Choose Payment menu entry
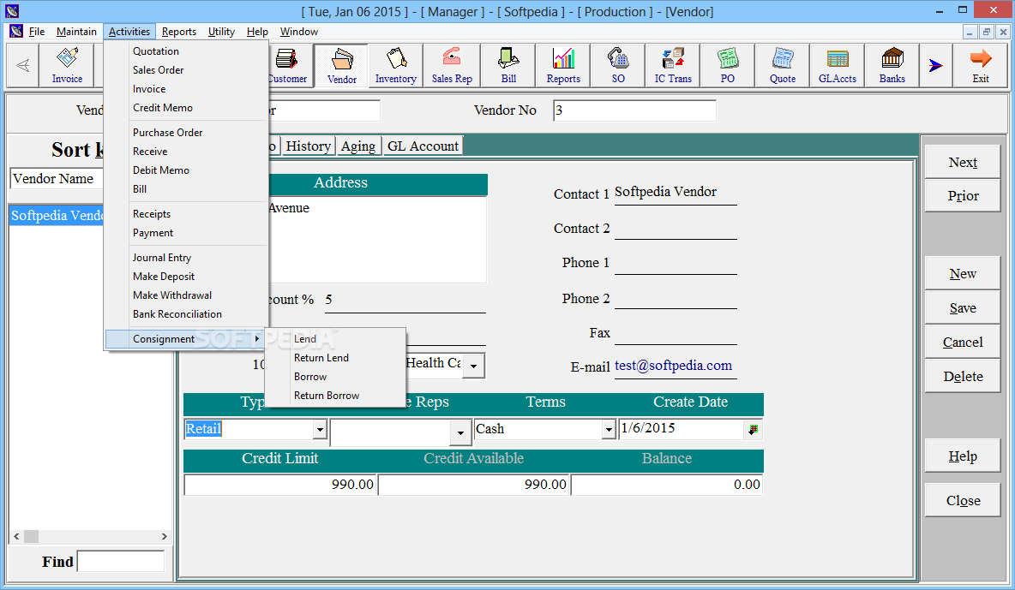1015x590 pixels. pos(187,232)
